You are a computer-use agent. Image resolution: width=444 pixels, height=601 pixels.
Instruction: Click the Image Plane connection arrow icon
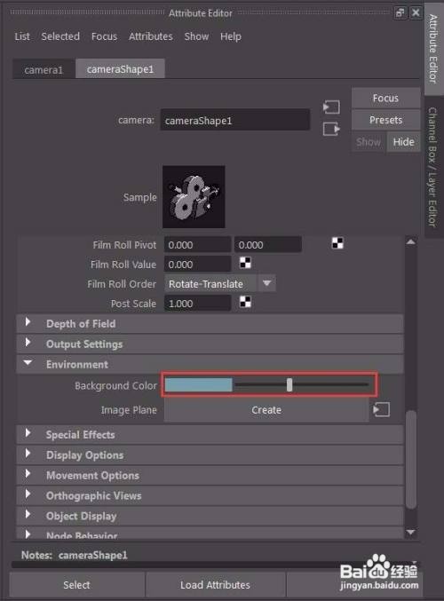[x=381, y=409]
